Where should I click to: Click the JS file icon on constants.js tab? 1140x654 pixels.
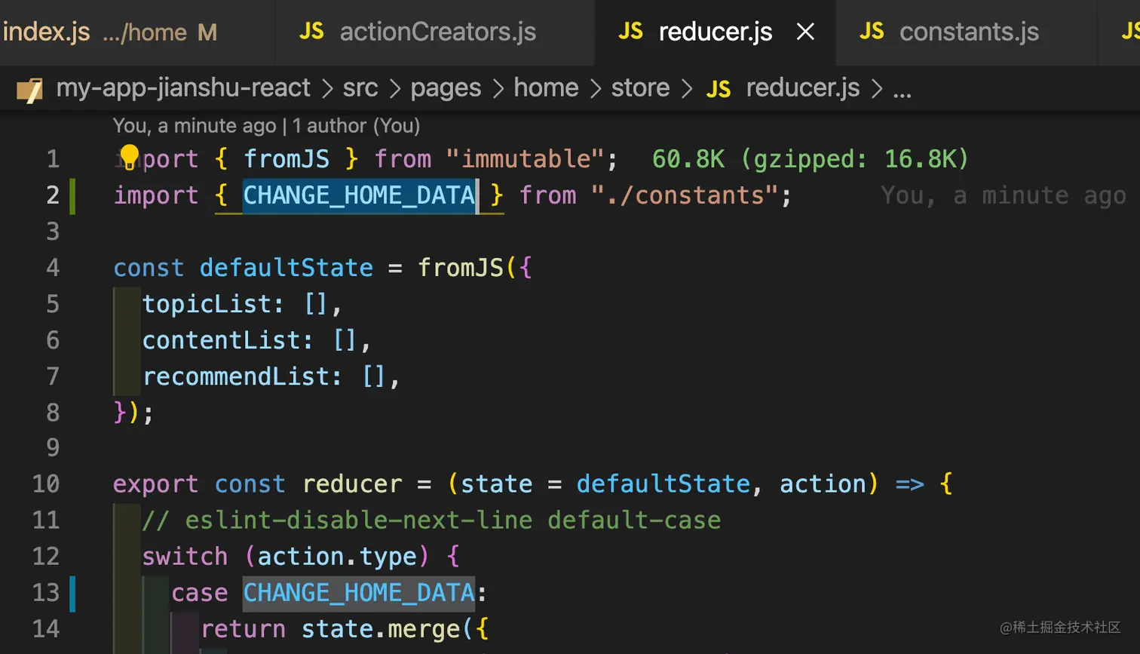872,32
